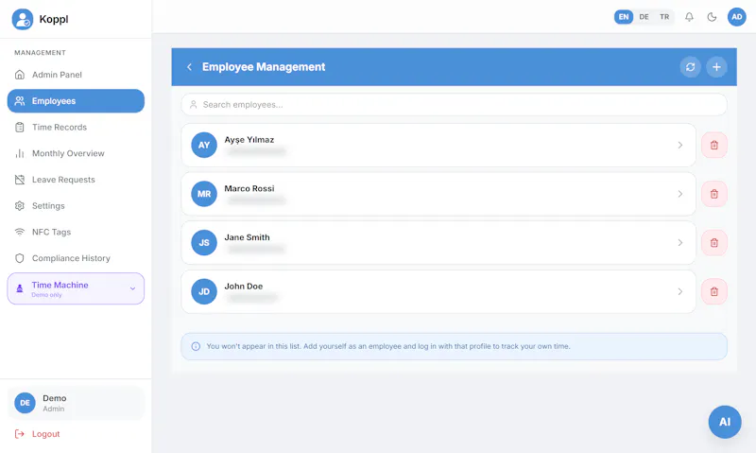Click the DE avatar next to Demo

coord(26,403)
